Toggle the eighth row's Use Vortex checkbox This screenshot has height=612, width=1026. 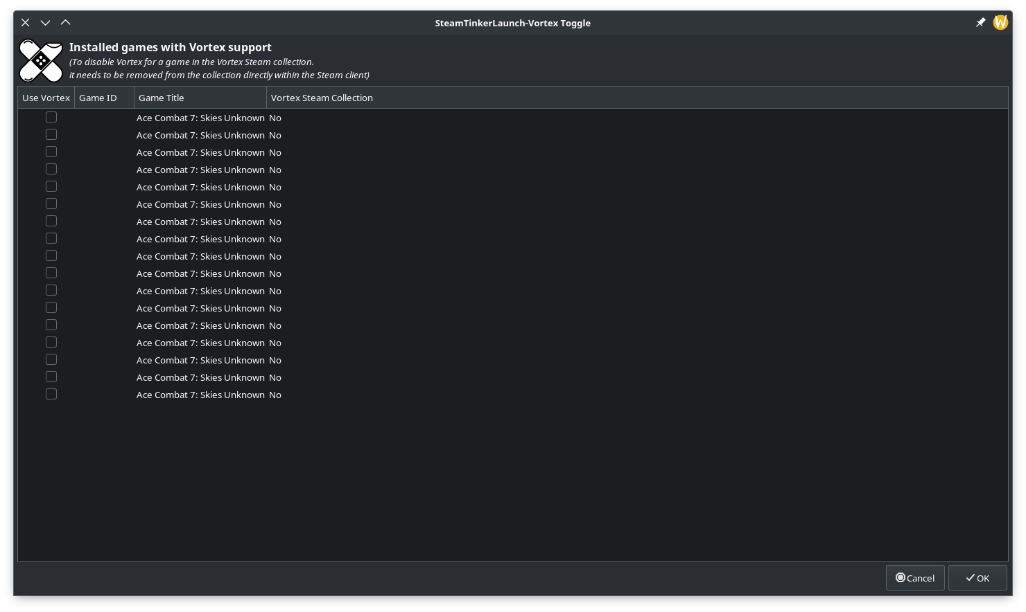tap(51, 238)
